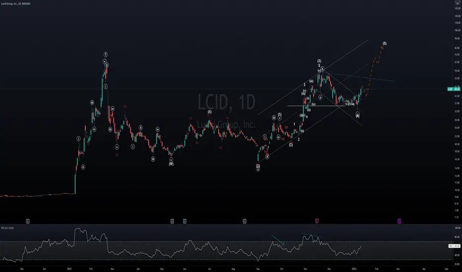Click the 33.00 price axis label

457,111
